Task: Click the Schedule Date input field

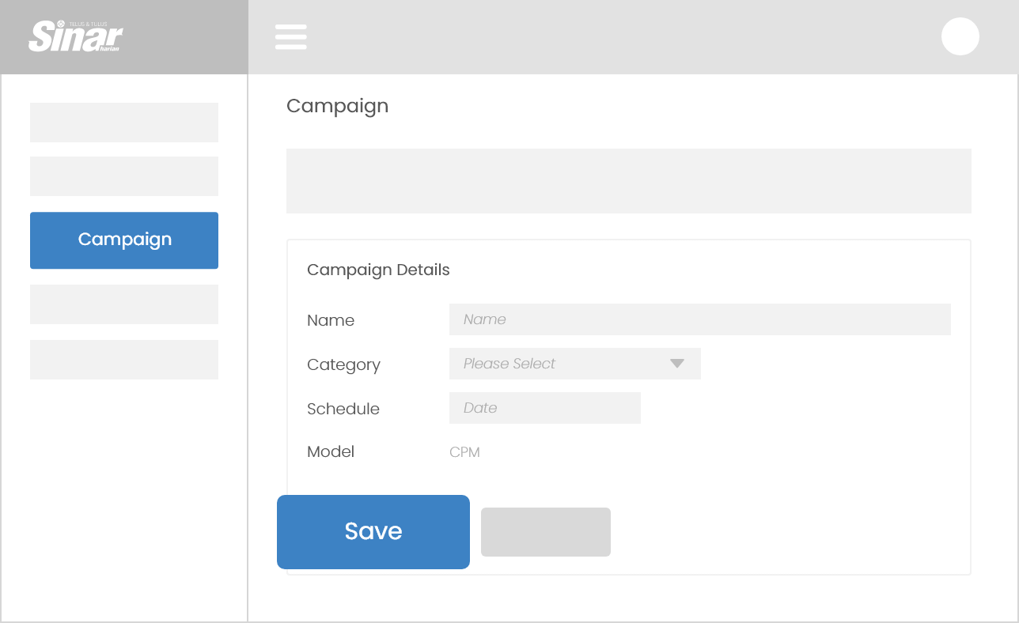Action: (x=544, y=408)
